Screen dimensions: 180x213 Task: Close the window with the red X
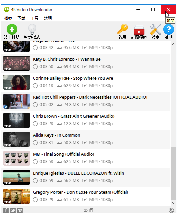(x=168, y=9)
